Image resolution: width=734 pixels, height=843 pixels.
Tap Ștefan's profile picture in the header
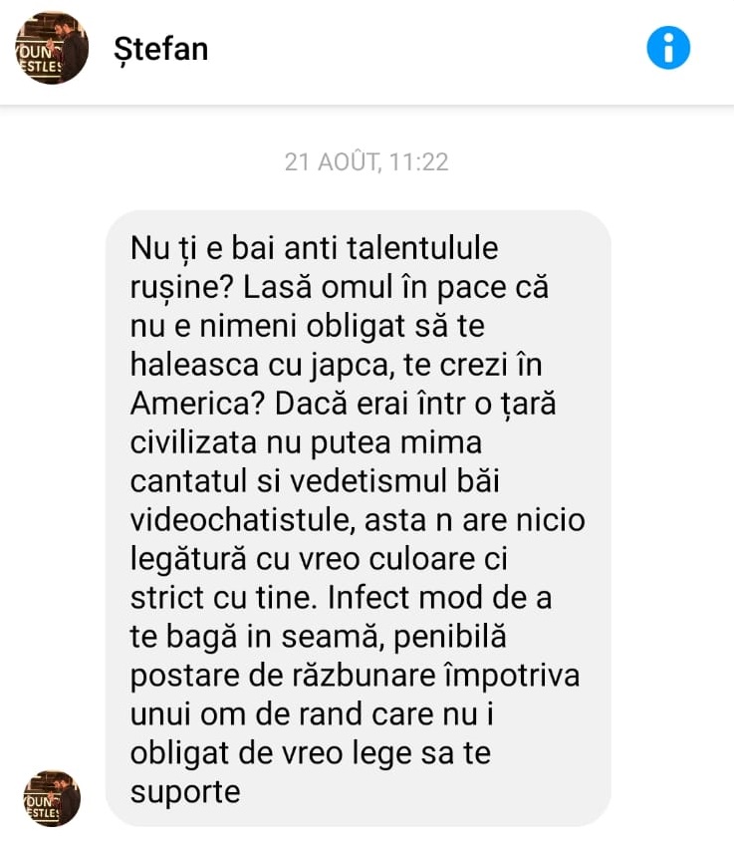point(52,48)
